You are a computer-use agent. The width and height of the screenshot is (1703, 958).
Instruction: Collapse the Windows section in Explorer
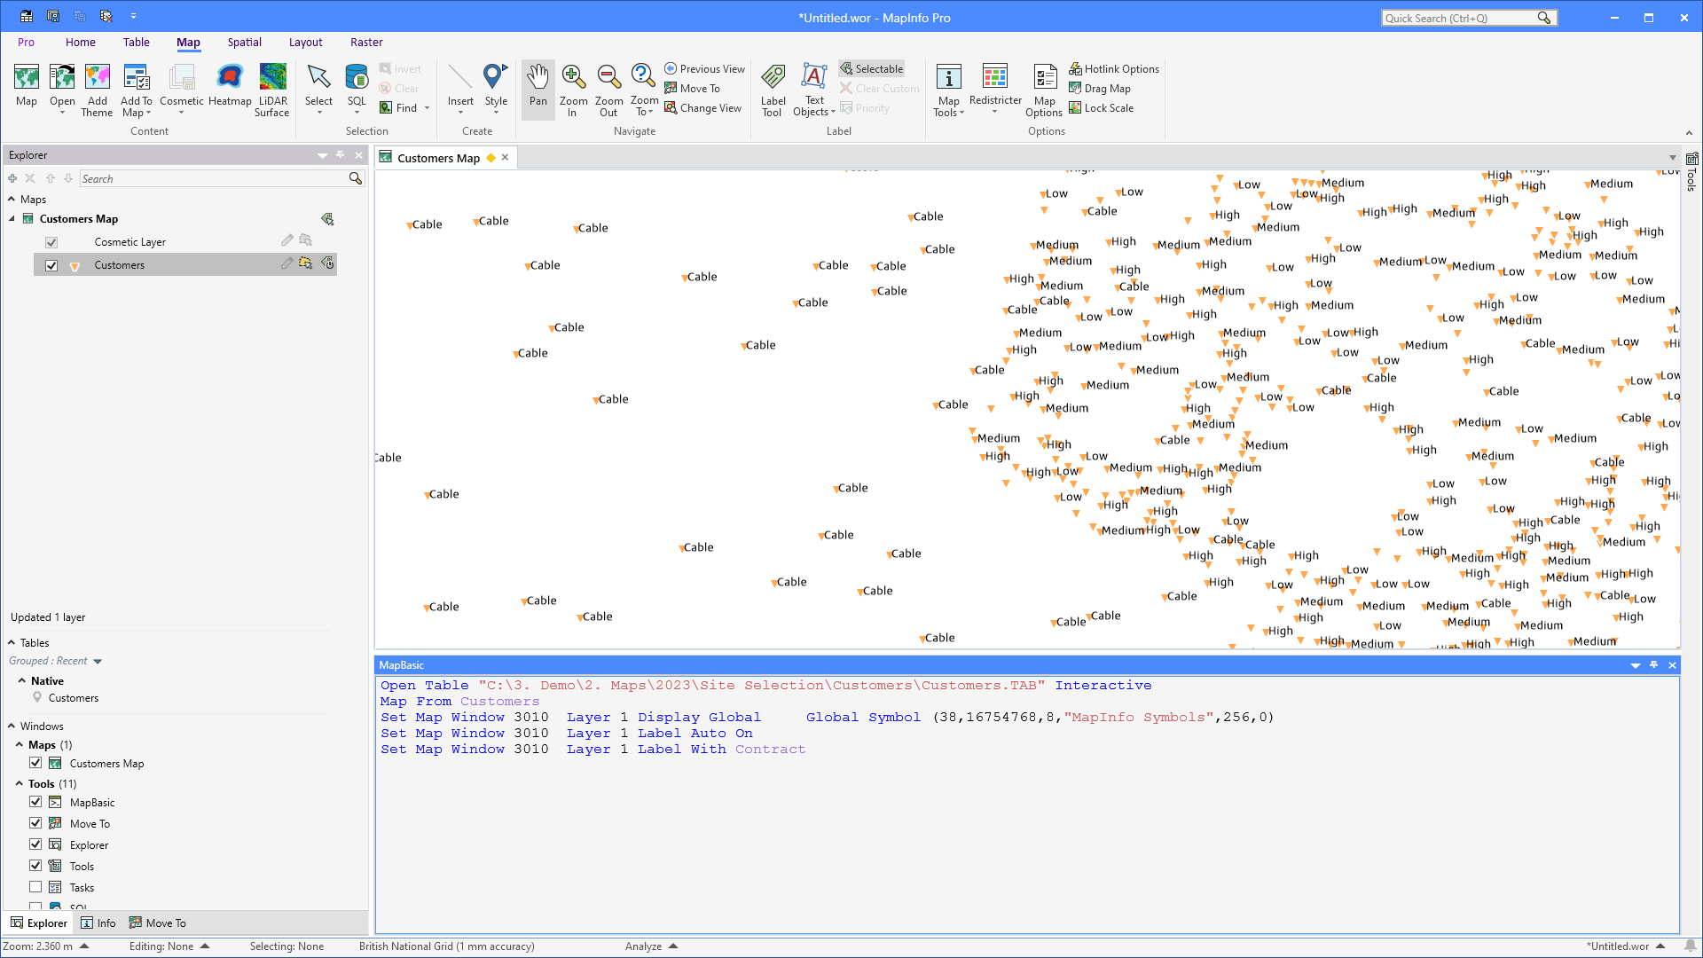(12, 726)
